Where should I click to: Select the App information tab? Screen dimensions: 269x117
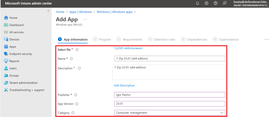click(73, 39)
